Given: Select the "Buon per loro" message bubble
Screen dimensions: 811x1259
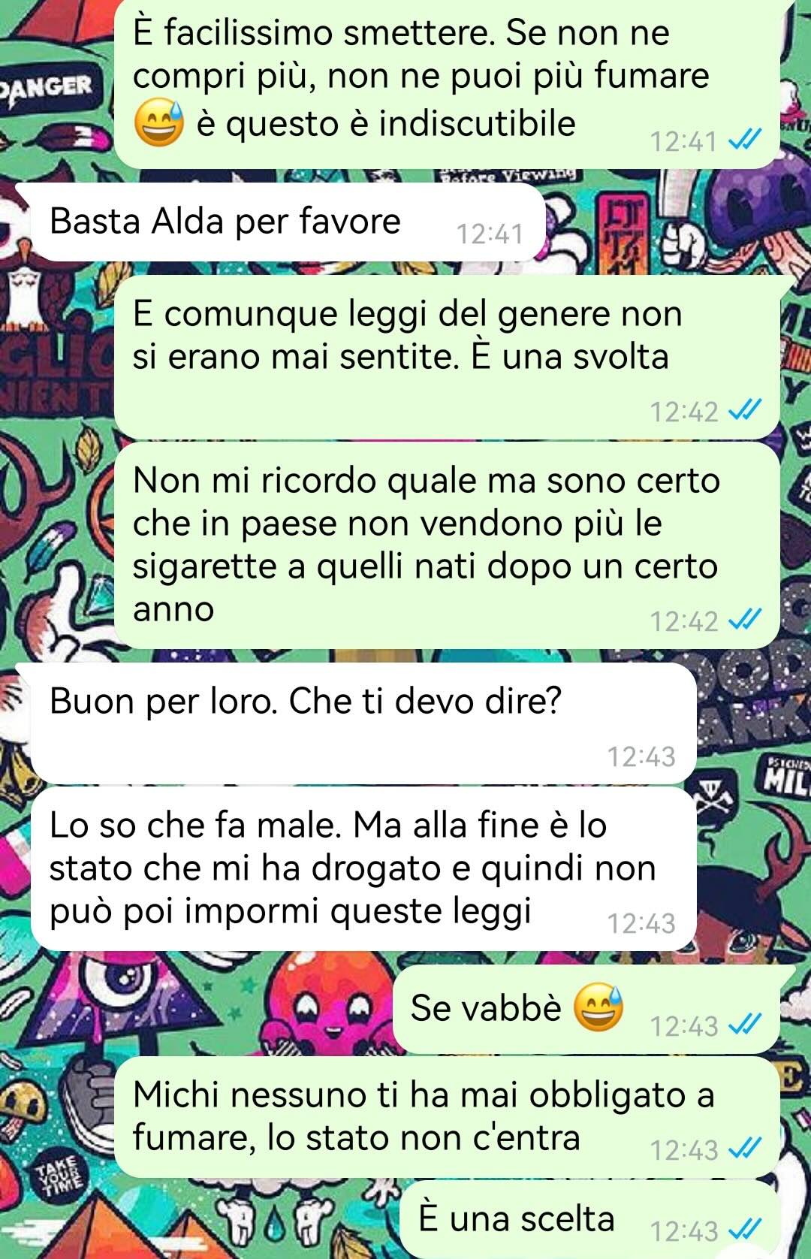Looking at the screenshot, I should point(363,723).
